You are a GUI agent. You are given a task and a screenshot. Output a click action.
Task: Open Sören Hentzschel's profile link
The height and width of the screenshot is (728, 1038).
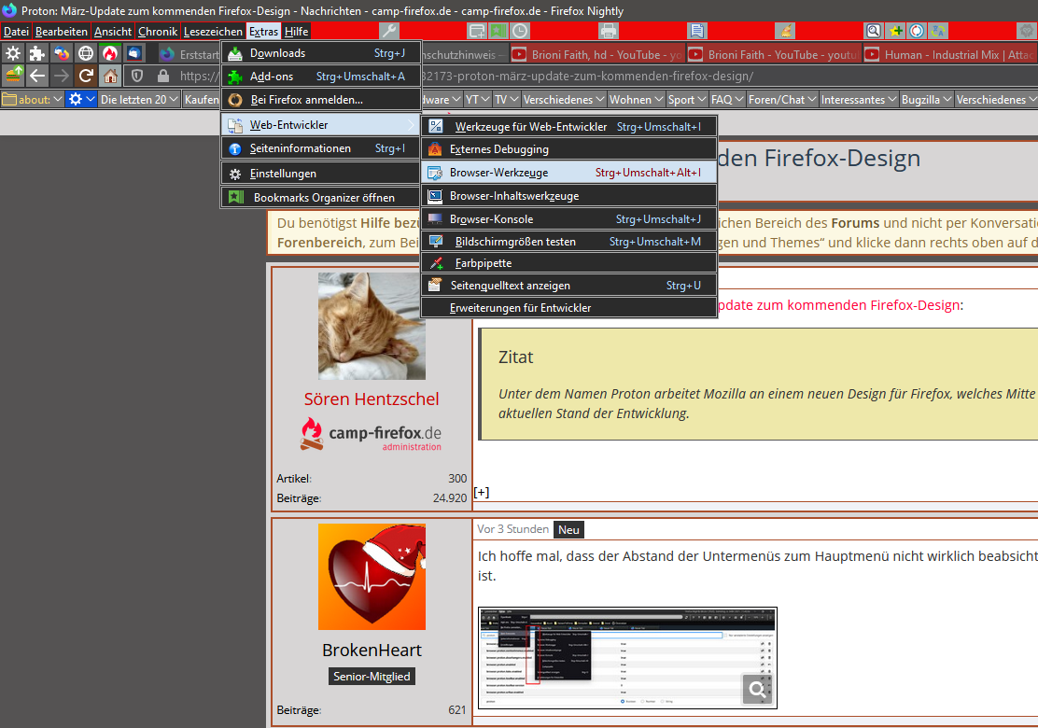pos(371,399)
